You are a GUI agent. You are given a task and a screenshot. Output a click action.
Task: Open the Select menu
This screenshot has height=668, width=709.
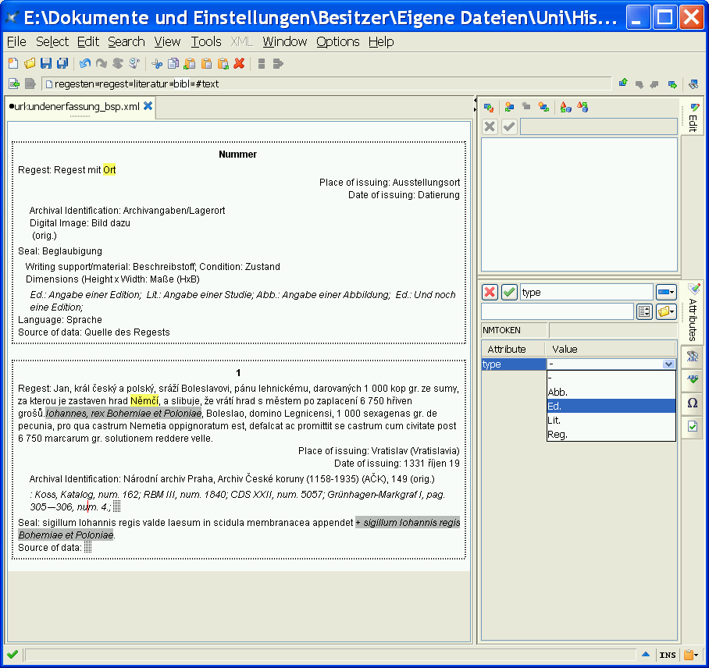click(52, 41)
